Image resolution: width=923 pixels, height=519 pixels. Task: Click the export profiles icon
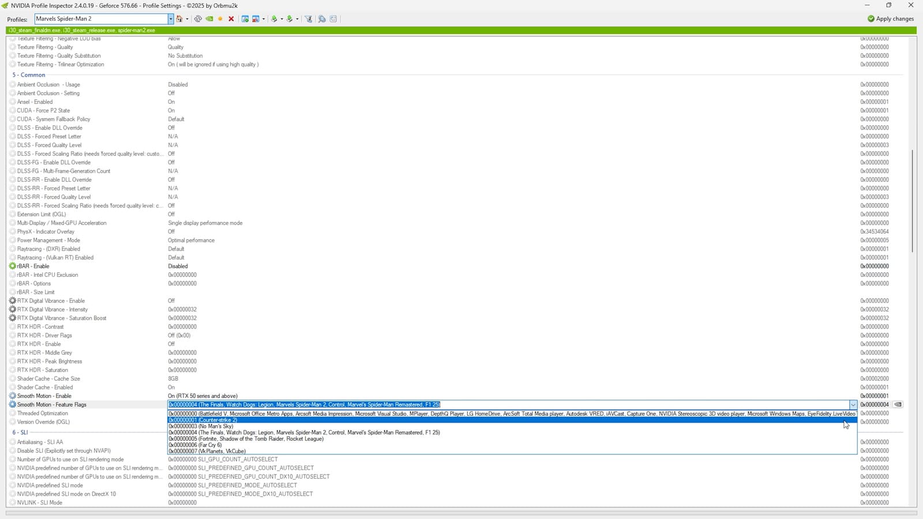[274, 19]
